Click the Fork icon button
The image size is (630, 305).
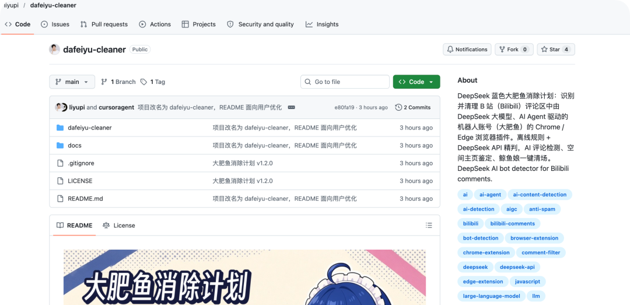[x=502, y=50]
